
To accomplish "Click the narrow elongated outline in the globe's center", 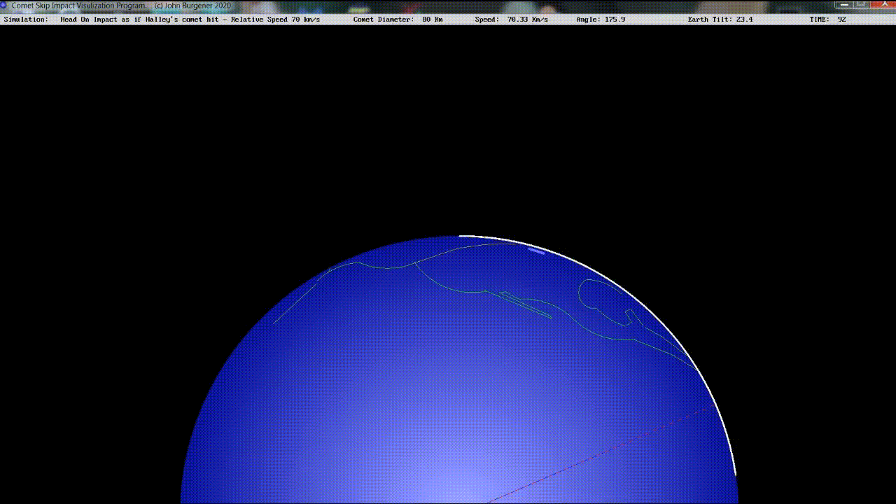I will (x=526, y=305).
